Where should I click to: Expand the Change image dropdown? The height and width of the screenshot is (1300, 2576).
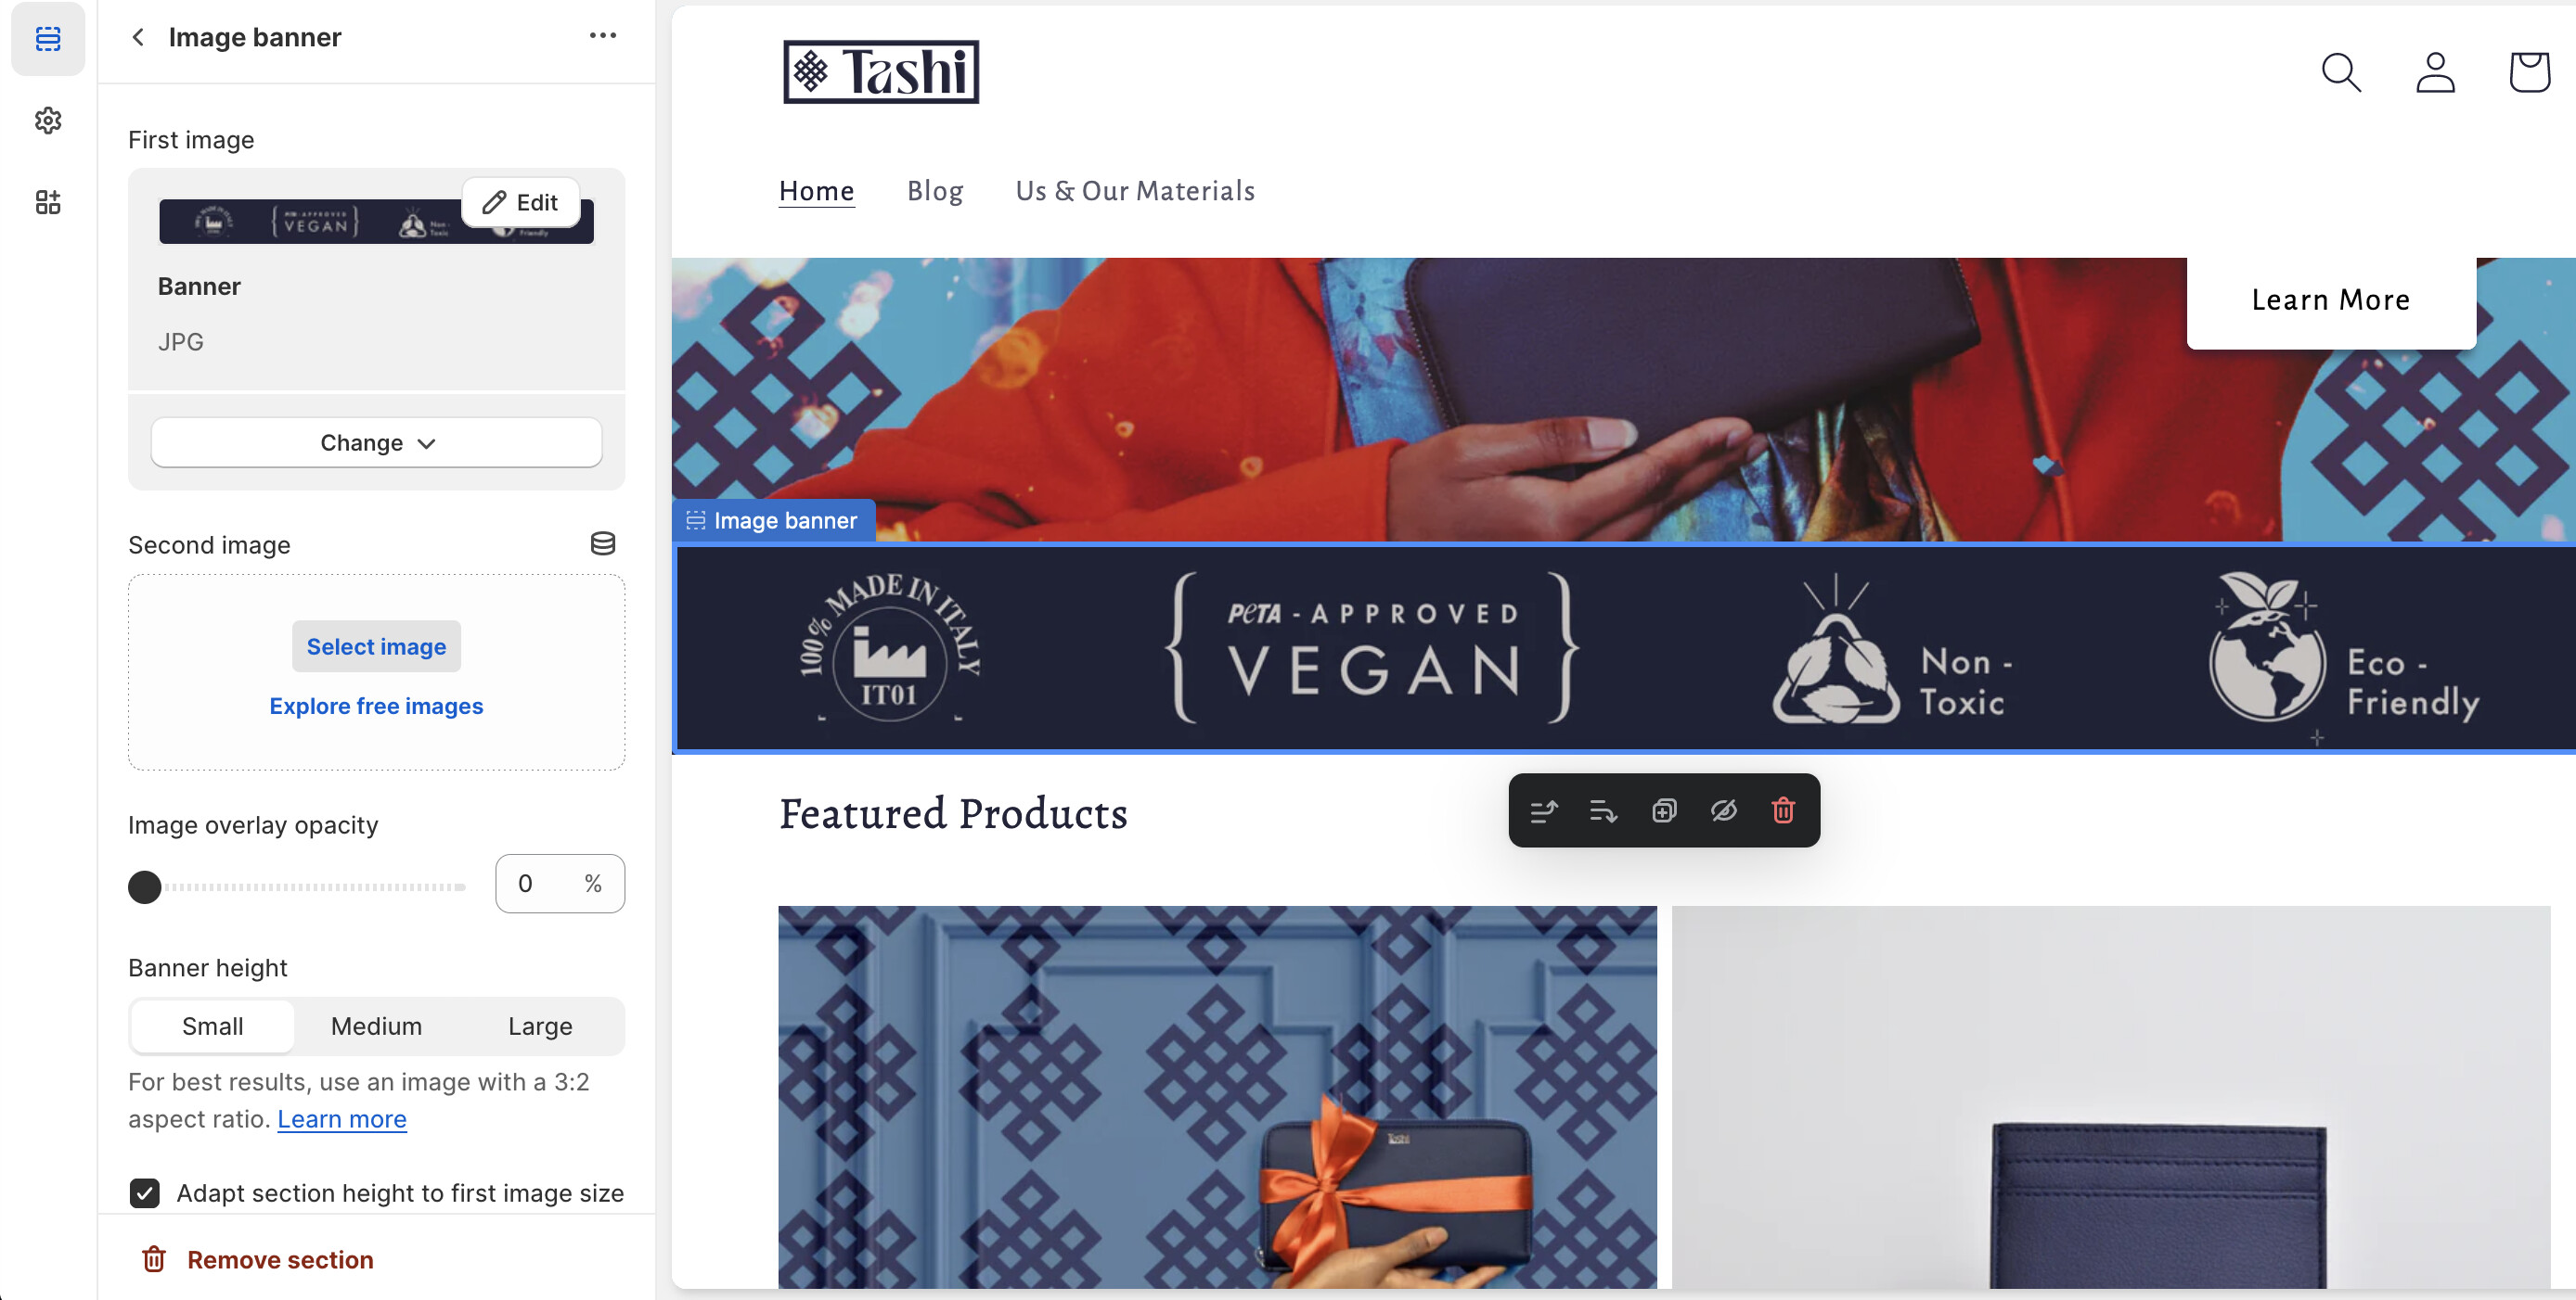coord(377,442)
